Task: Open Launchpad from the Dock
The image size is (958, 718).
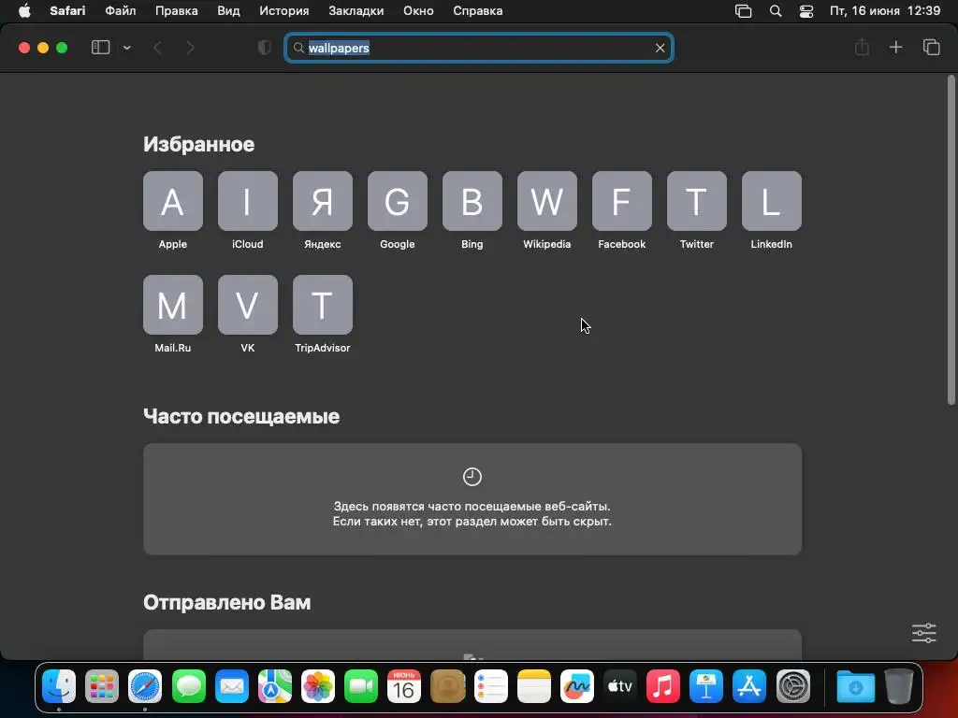Action: tap(101, 686)
